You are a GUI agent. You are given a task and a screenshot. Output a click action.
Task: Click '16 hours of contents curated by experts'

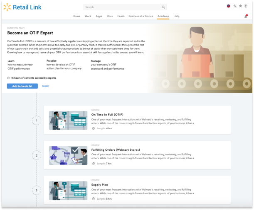[33, 78]
